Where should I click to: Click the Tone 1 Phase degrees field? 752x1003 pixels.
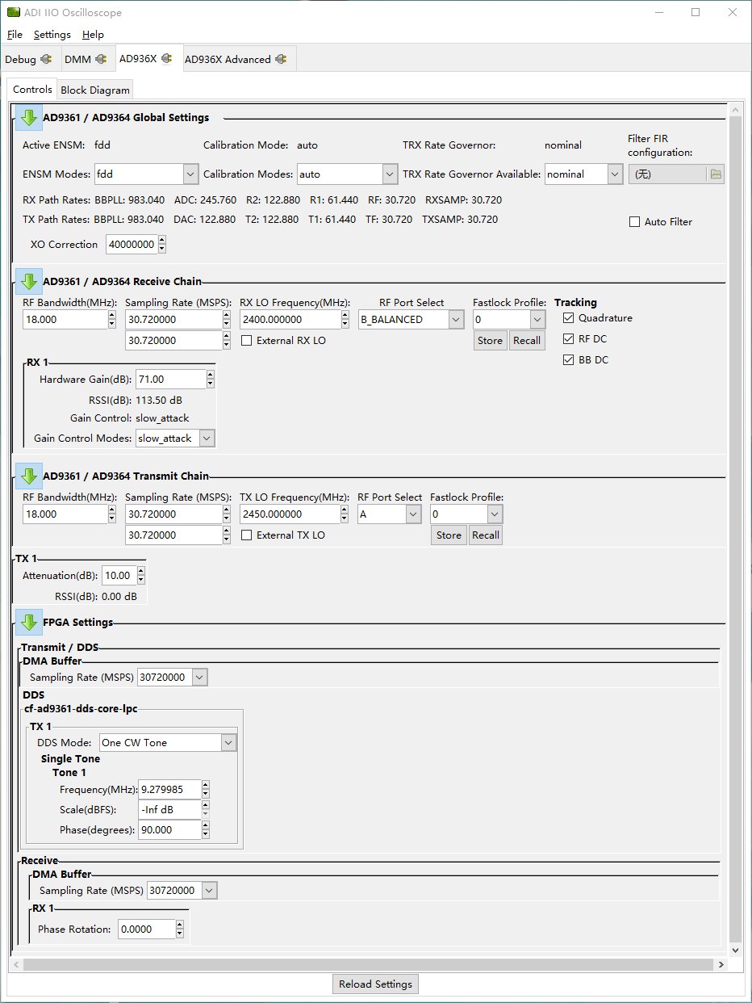coord(169,830)
